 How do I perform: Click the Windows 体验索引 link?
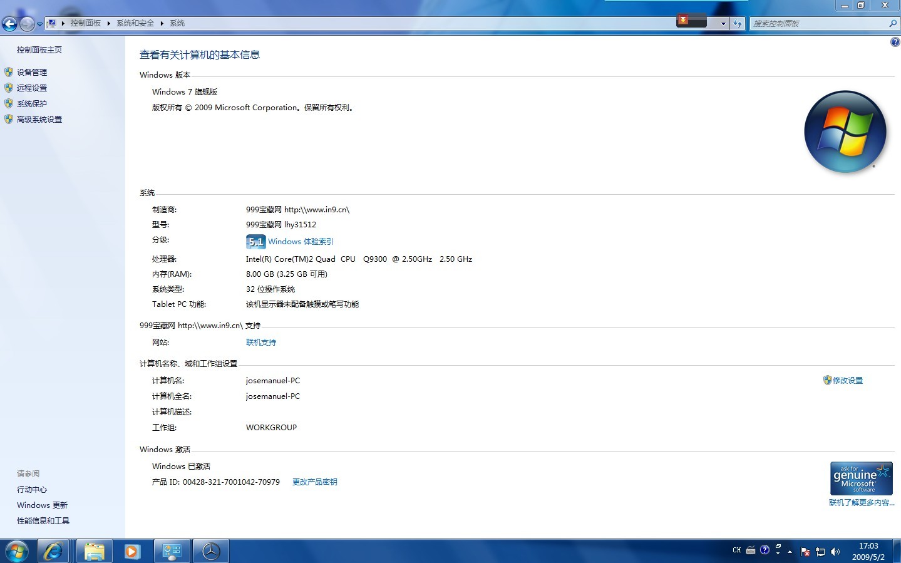coord(301,242)
